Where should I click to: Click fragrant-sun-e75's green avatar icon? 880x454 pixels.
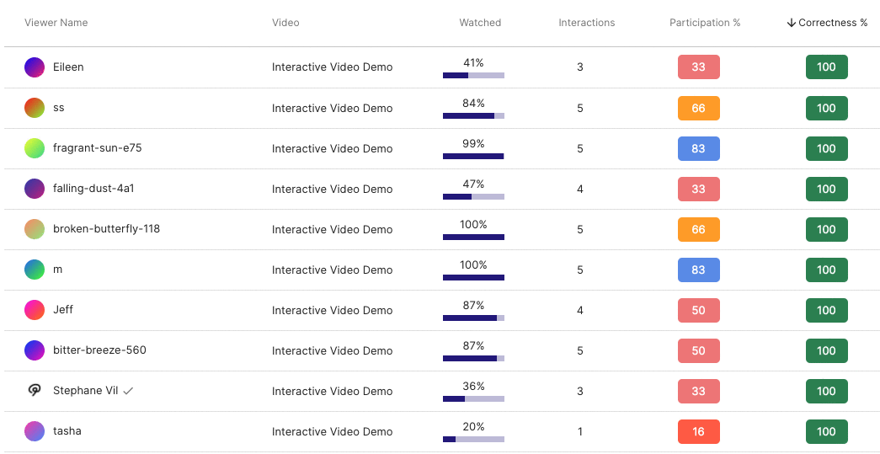click(35, 148)
